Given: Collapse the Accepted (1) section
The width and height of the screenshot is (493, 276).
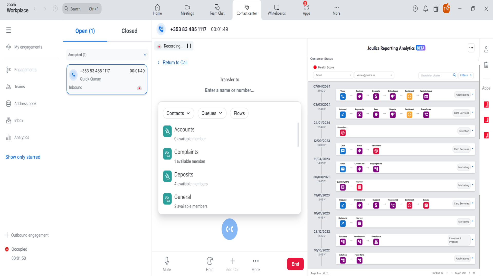Looking at the screenshot, I should (x=145, y=55).
